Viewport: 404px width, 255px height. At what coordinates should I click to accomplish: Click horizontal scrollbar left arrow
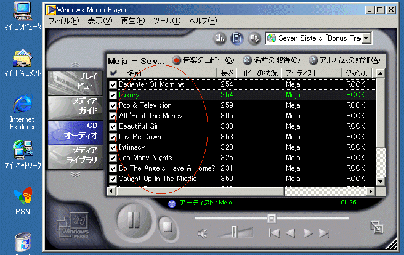[111, 192]
